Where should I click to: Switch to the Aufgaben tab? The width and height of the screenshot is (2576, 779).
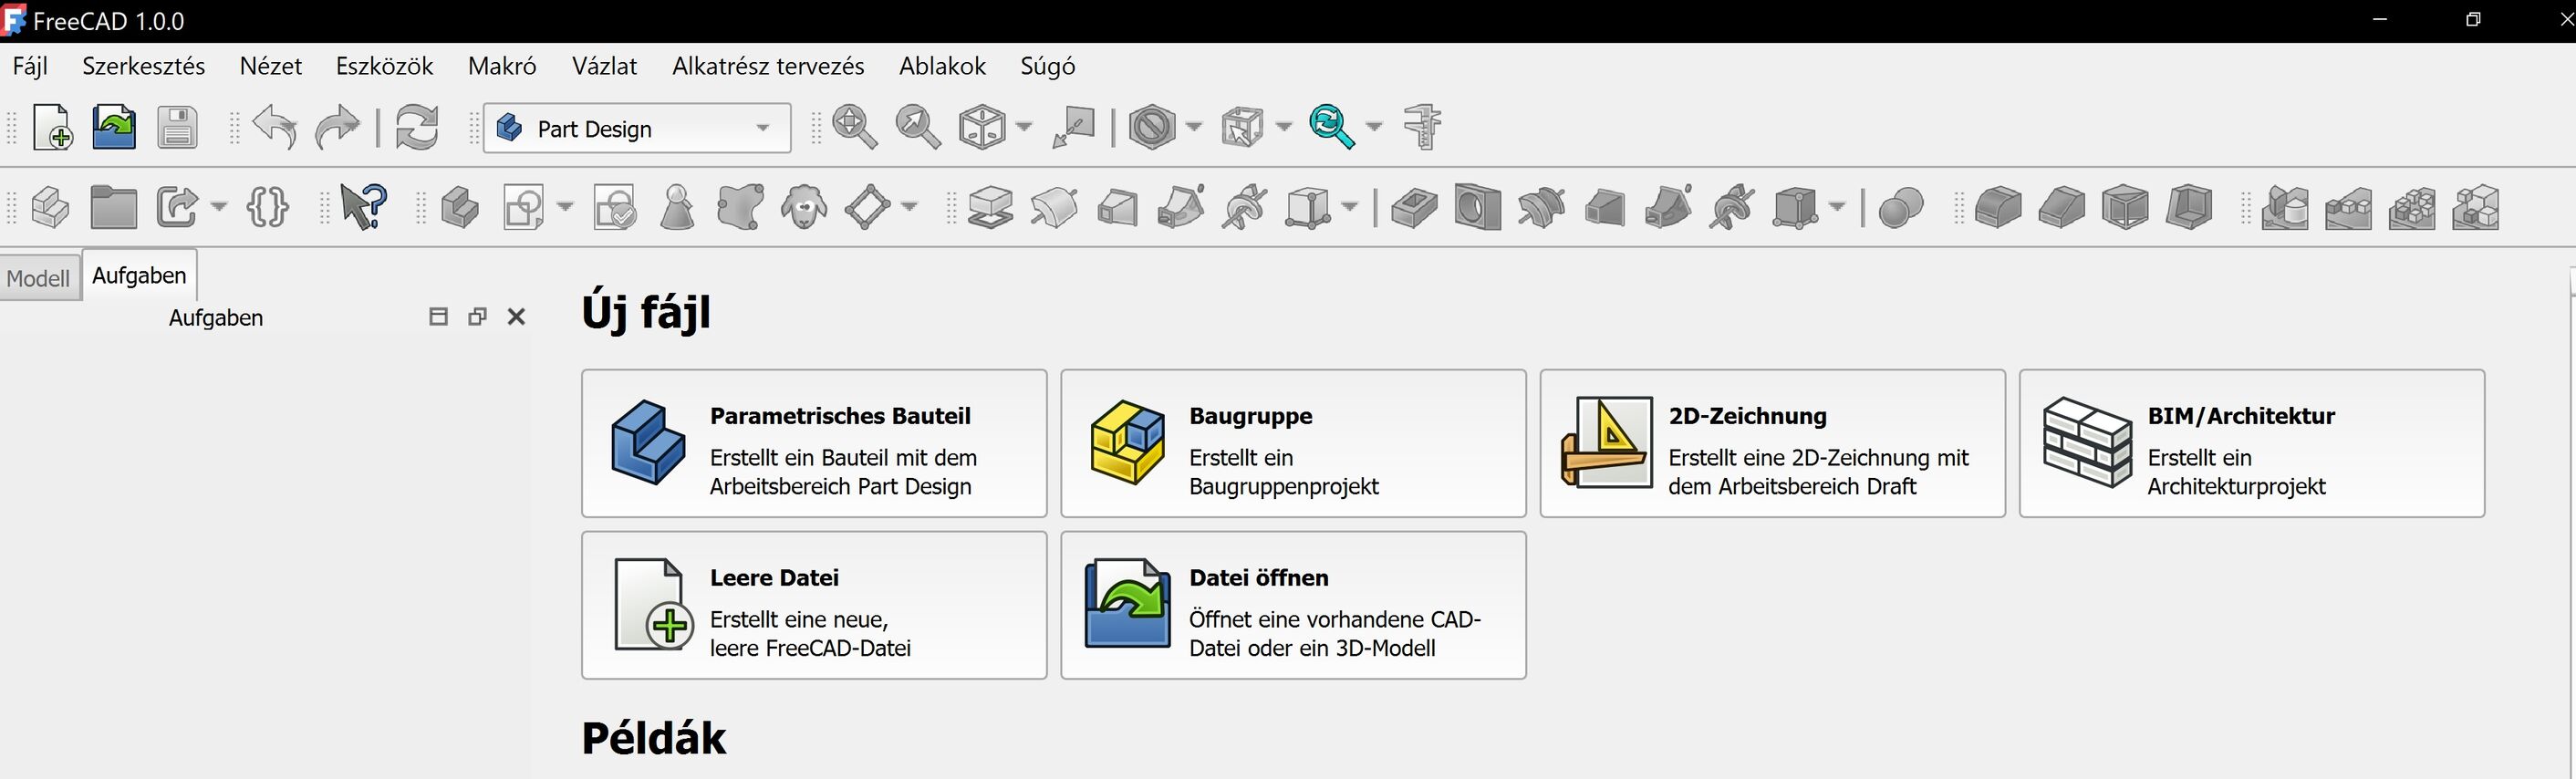click(139, 275)
